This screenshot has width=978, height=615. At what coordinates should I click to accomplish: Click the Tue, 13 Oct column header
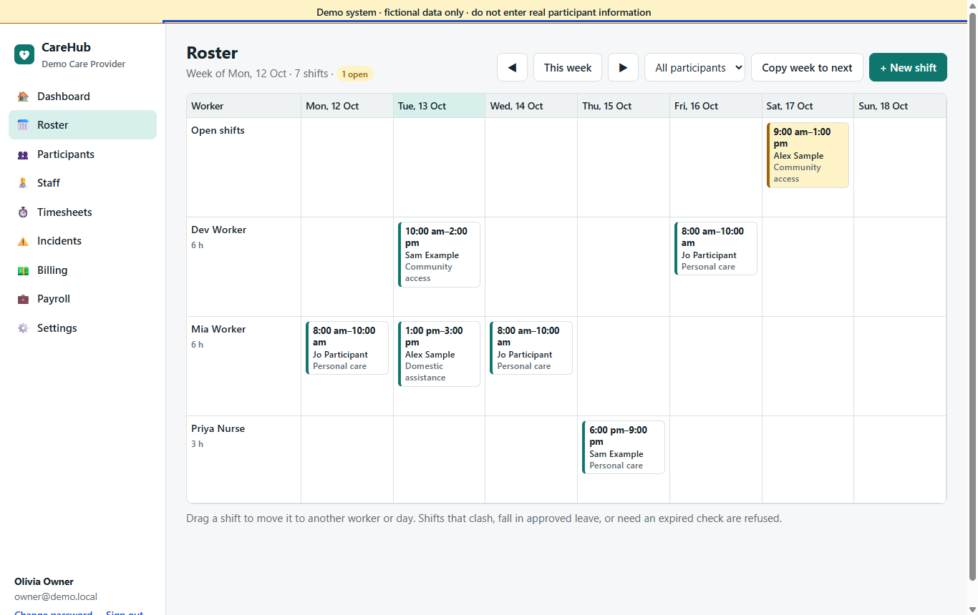[439, 106]
